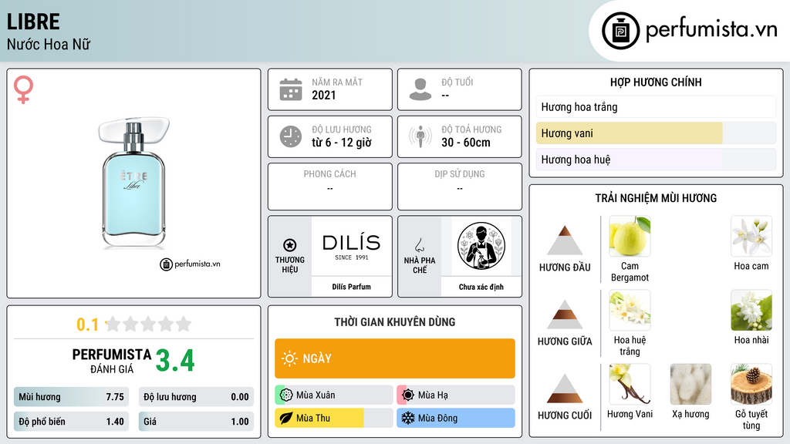The width and height of the screenshot is (790, 444).
Task: Click the Hương đầu pyramid icon
Action: tap(565, 240)
